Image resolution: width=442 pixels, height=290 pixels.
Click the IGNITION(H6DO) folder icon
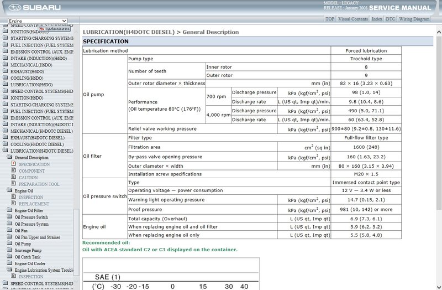(x=6, y=97)
